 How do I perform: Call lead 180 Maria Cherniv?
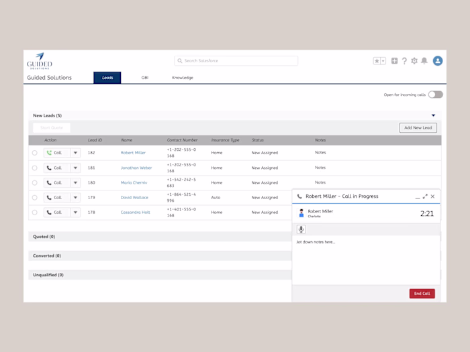click(57, 182)
